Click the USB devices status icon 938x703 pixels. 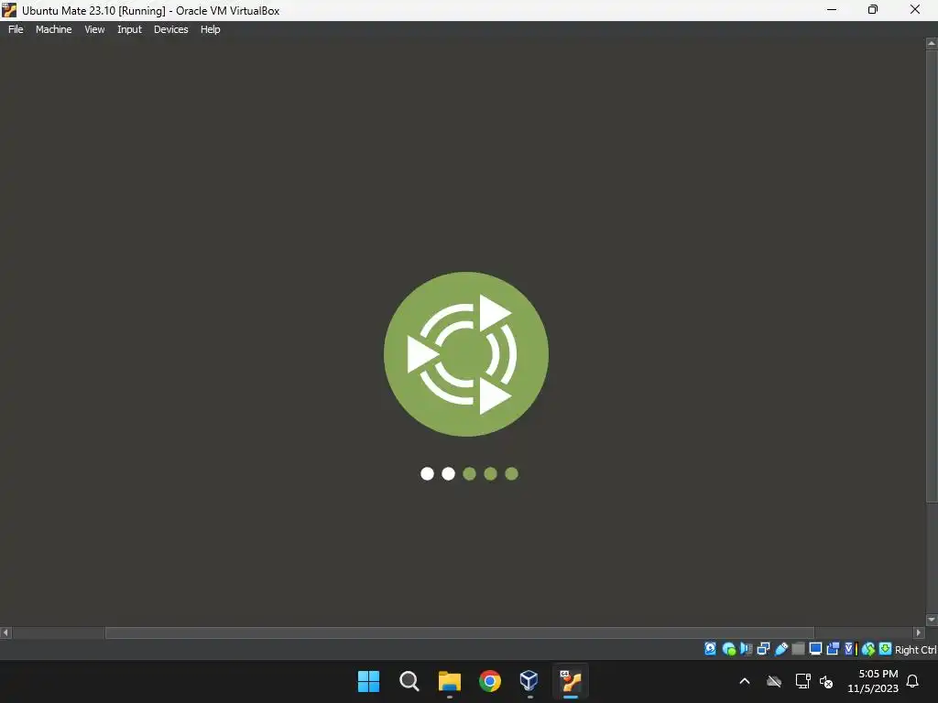tap(780, 649)
